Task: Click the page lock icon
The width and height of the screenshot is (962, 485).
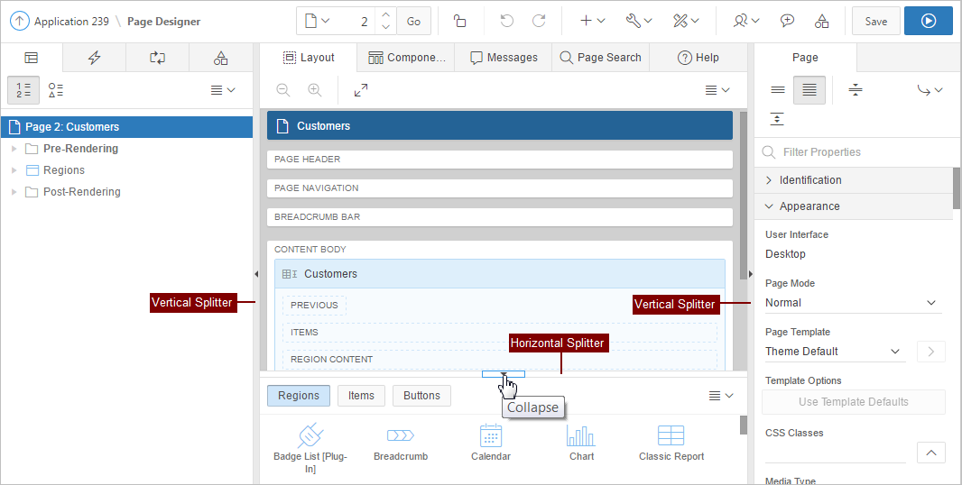Action: 459,21
